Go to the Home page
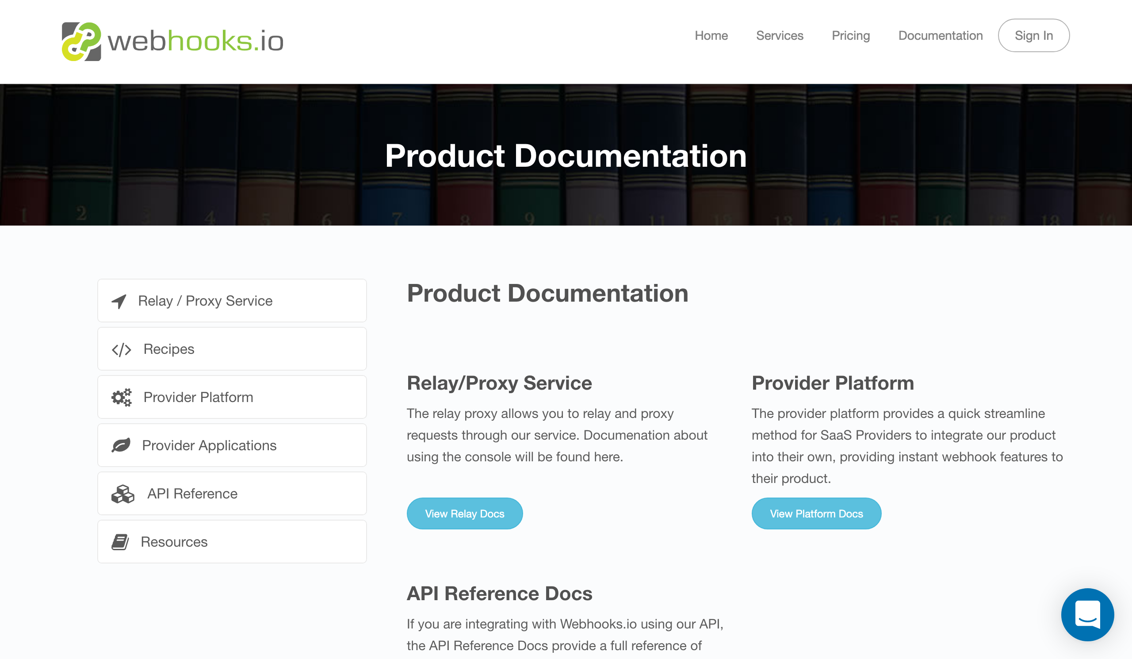This screenshot has height=659, width=1132. point(711,35)
